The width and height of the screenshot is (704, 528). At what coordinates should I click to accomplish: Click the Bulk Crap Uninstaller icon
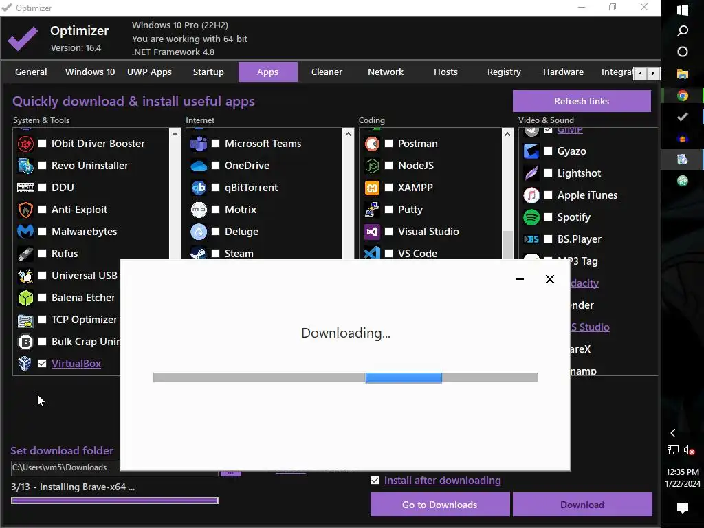25,342
